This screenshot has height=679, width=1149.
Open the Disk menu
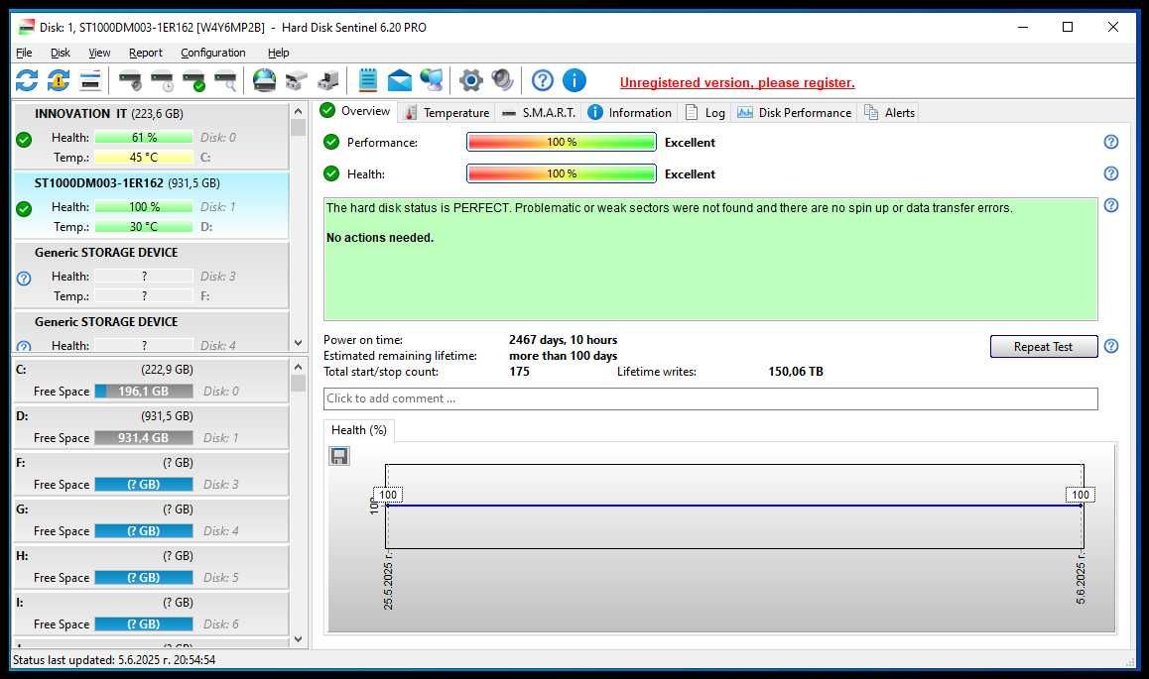[x=61, y=53]
